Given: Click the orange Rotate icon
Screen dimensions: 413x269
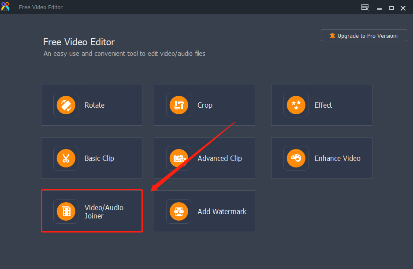Looking at the screenshot, I should coord(66,105).
